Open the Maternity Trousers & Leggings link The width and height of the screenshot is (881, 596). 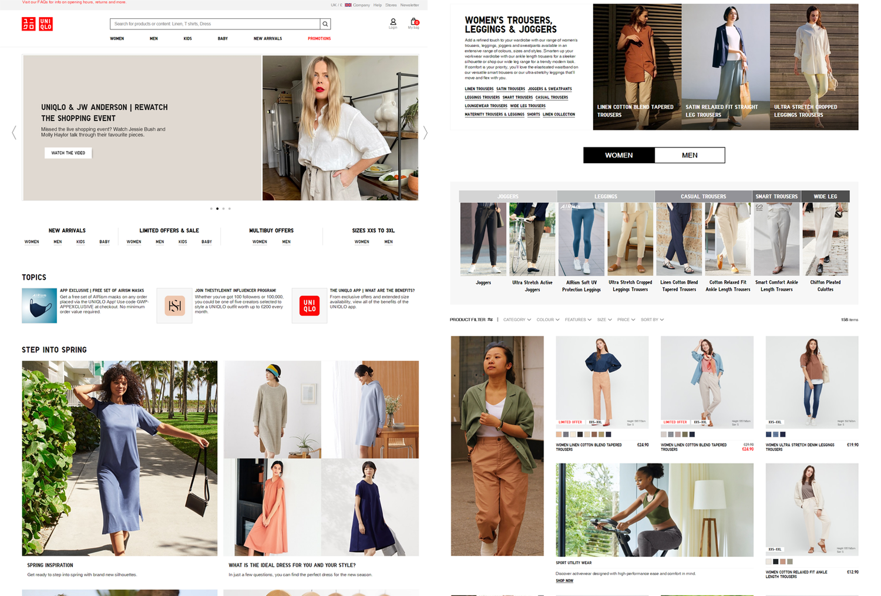[x=494, y=115]
